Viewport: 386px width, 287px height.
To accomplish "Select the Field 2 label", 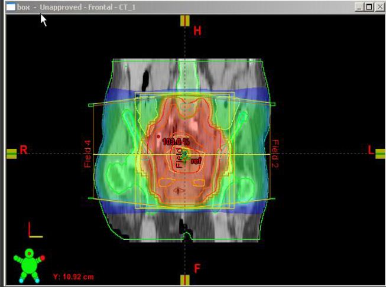I will tap(274, 154).
